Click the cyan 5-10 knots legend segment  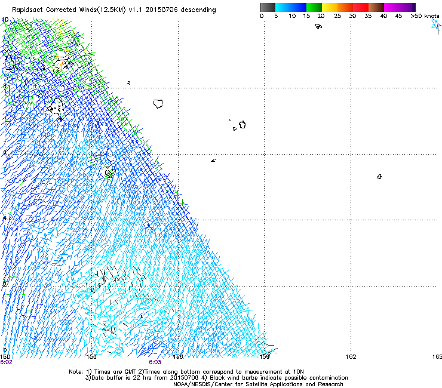(283, 7)
